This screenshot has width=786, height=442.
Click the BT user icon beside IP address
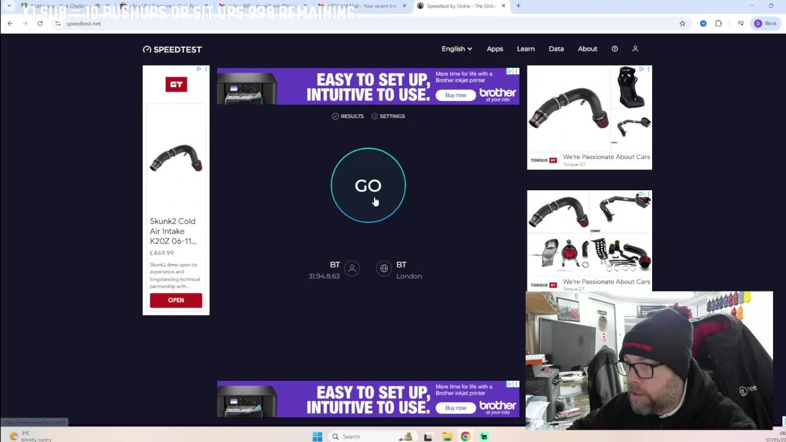pyautogui.click(x=352, y=268)
